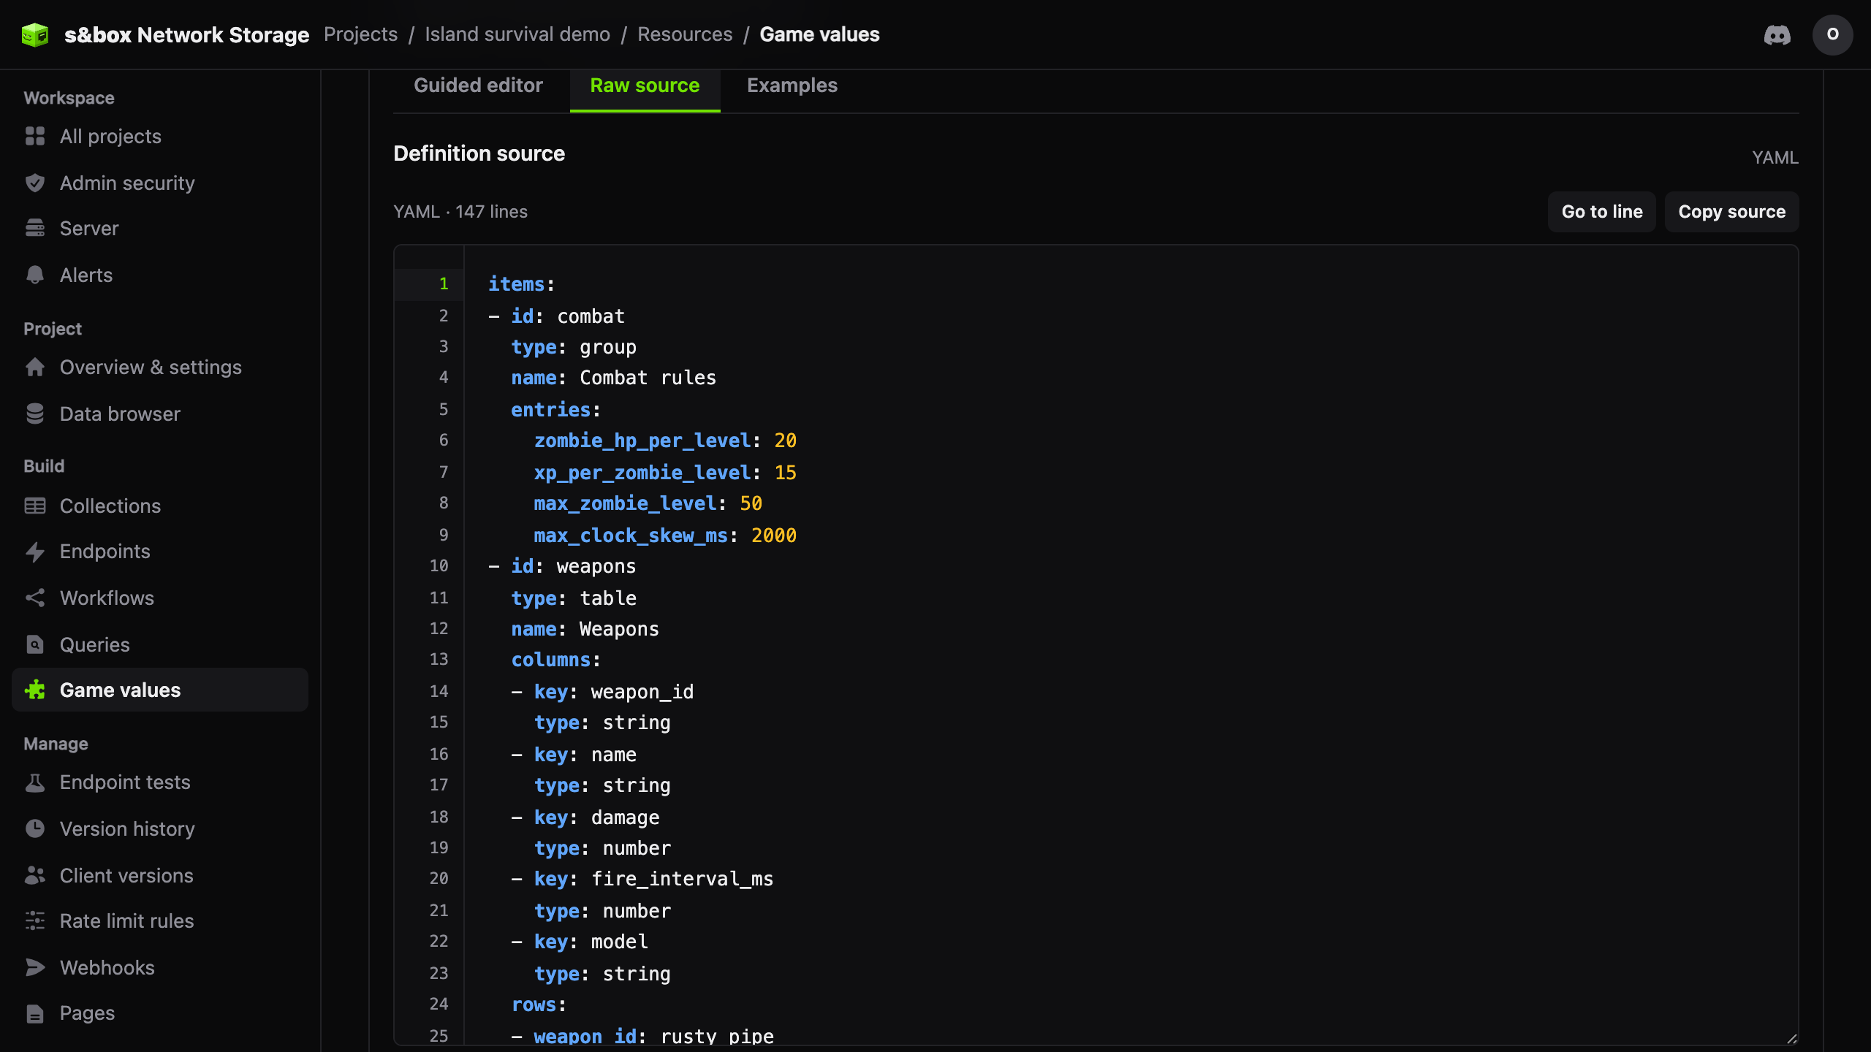This screenshot has height=1052, width=1871.
Task: Click the Endpoint tests flask icon
Action: 35,782
